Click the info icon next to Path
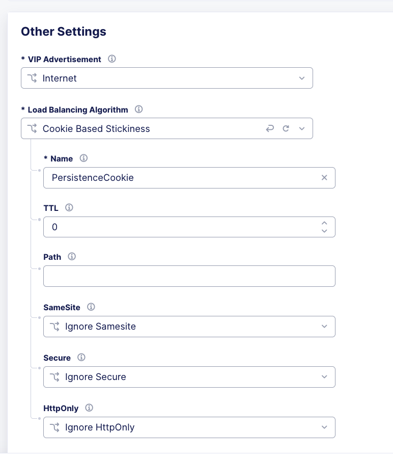Screen dimensions: 393x459 [72, 257]
